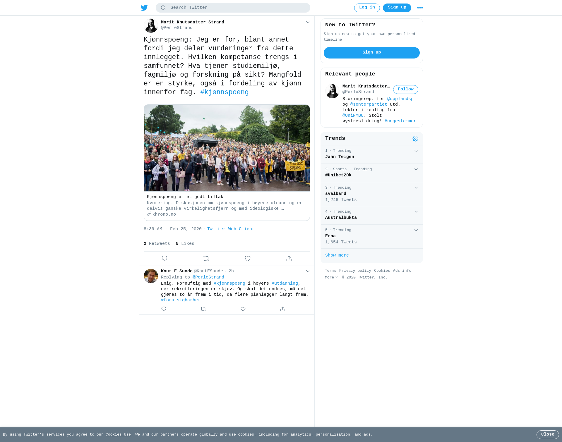Open the khrono.no article card image
Image resolution: width=562 pixels, height=442 pixels.
click(227, 148)
